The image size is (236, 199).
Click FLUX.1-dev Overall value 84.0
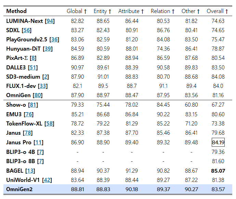coord(218,86)
